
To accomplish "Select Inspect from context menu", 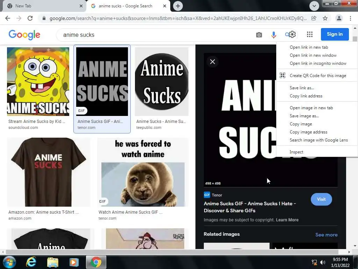I will [x=317, y=152].
